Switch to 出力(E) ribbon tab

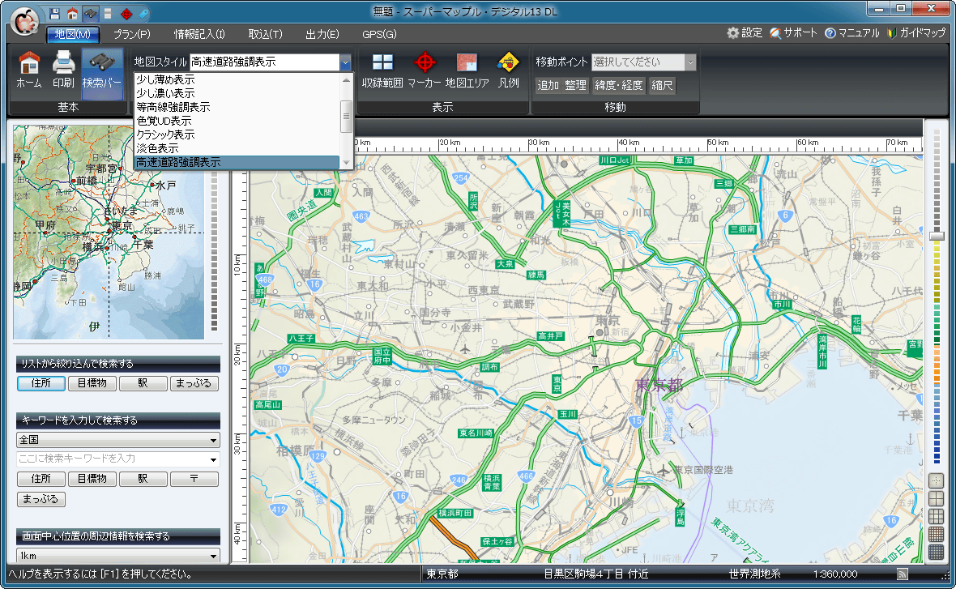(322, 34)
